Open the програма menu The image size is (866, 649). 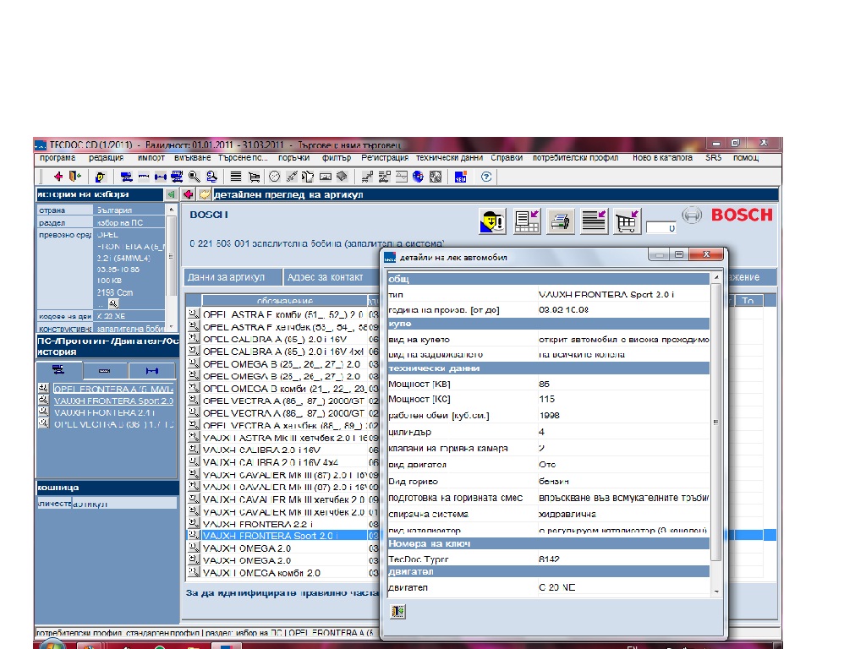pyautogui.click(x=58, y=158)
